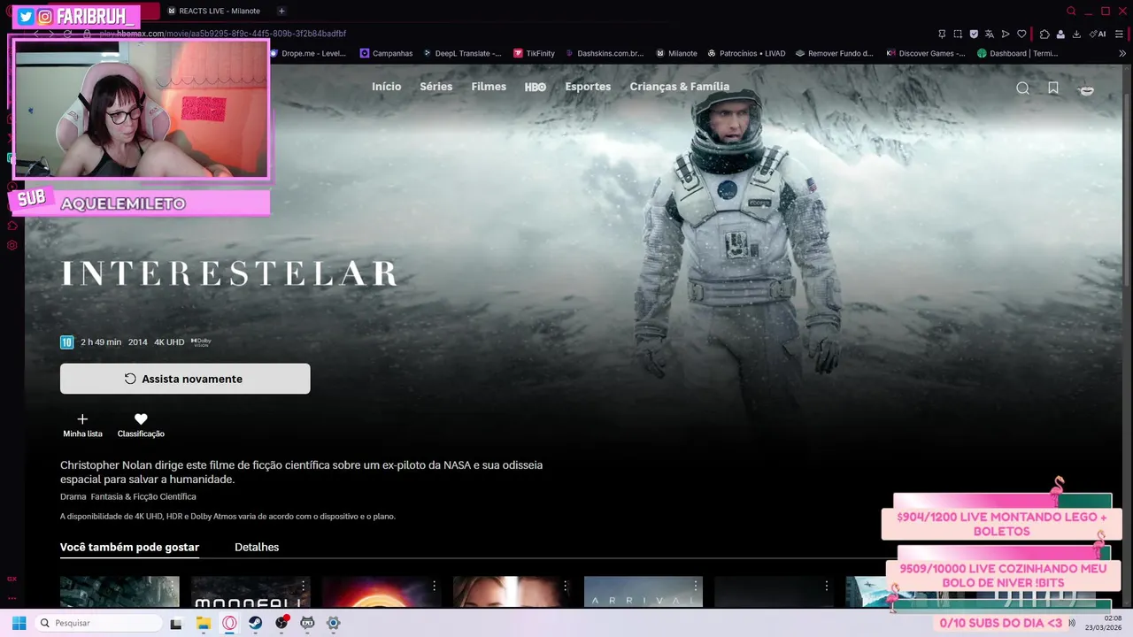Image resolution: width=1133 pixels, height=637 pixels.
Task: Click the browser heart bookmark icon
Action: click(x=1021, y=35)
